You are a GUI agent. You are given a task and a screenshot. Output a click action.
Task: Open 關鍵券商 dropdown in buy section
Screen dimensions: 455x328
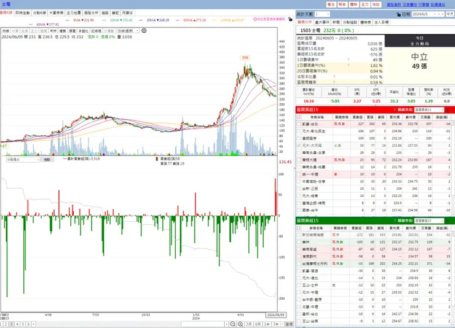point(429,109)
